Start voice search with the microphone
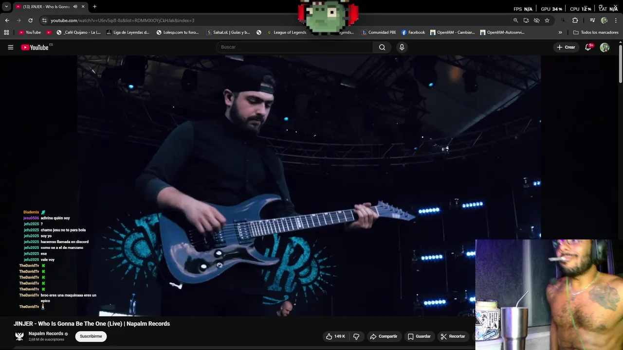This screenshot has width=623, height=350. tap(402, 47)
